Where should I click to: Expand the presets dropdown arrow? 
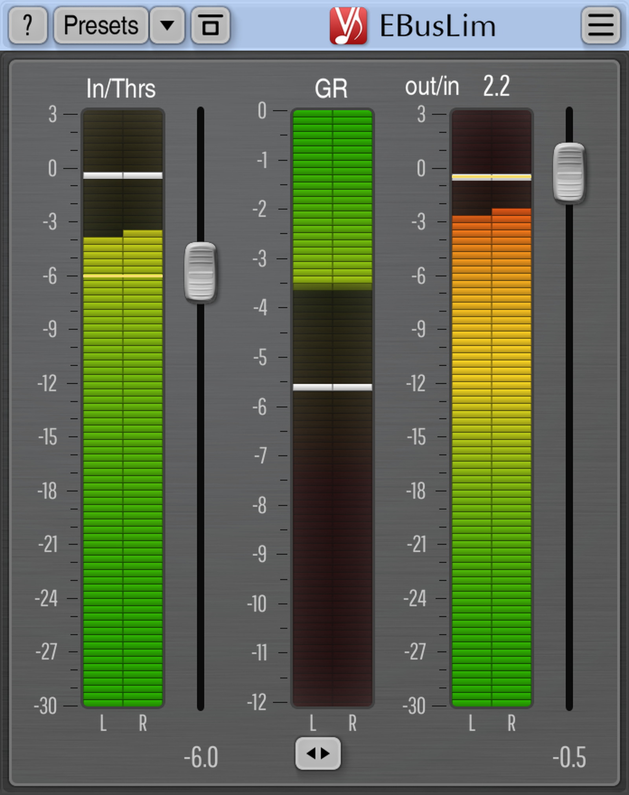click(167, 25)
